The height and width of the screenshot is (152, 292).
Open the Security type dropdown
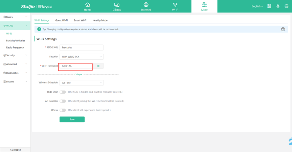tap(82, 57)
